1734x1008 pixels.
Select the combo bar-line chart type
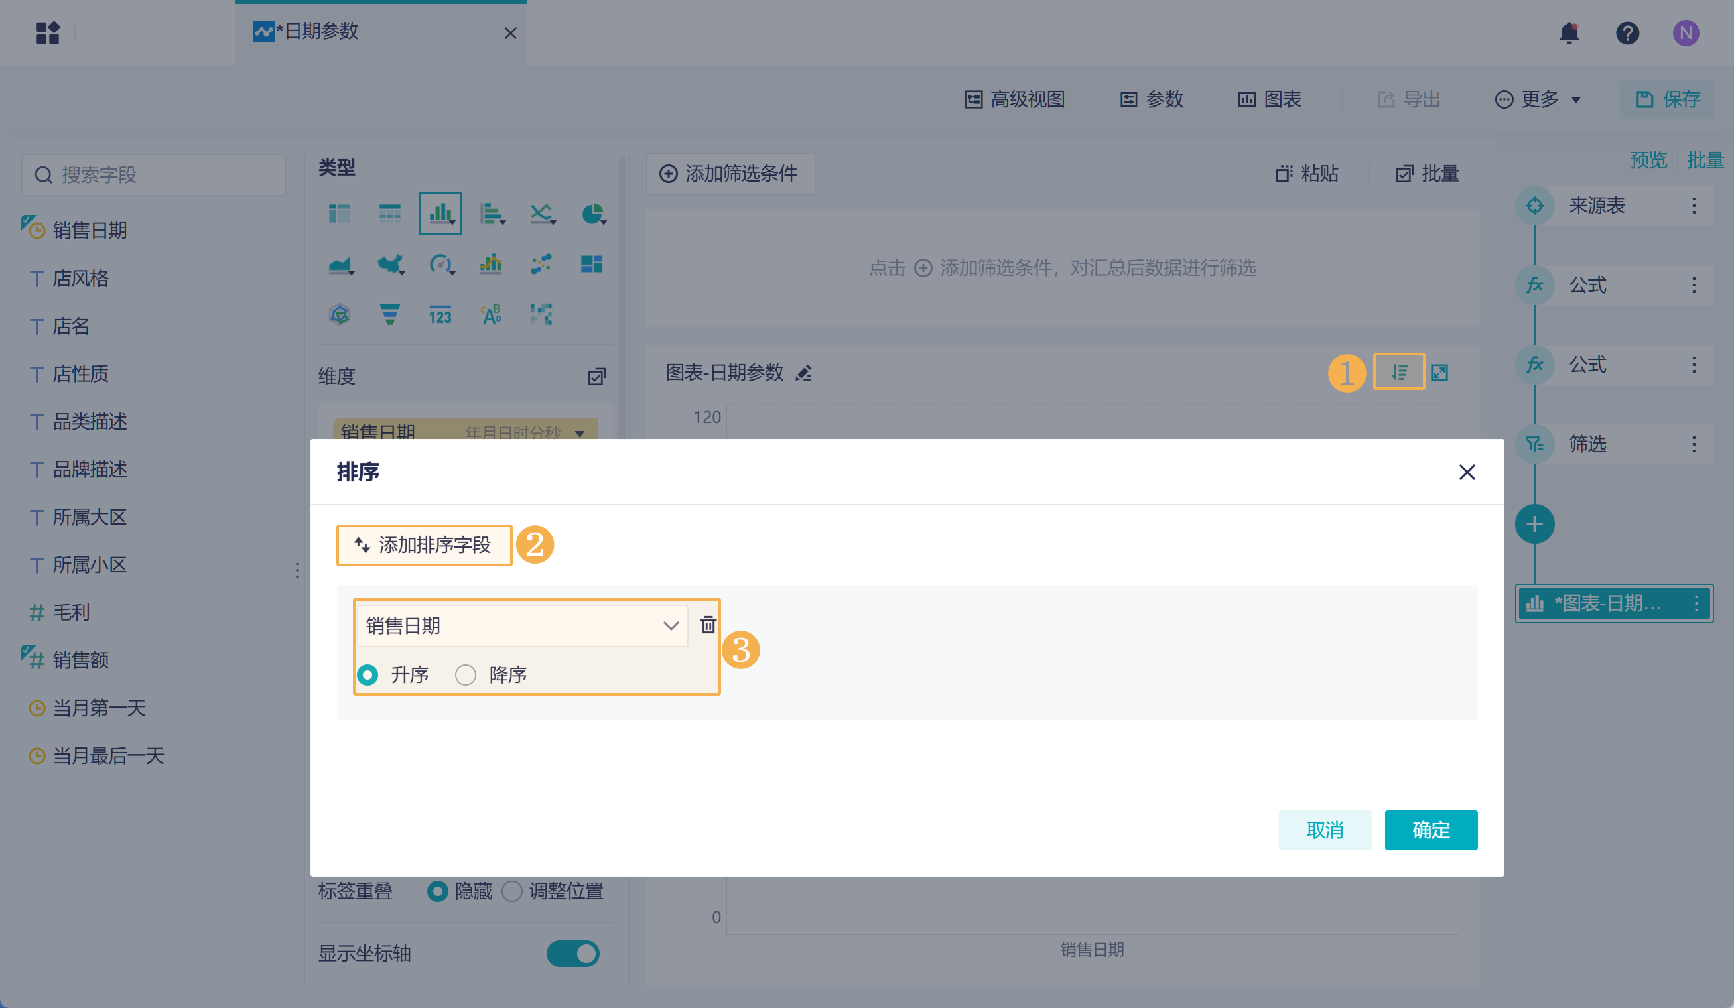point(491,264)
